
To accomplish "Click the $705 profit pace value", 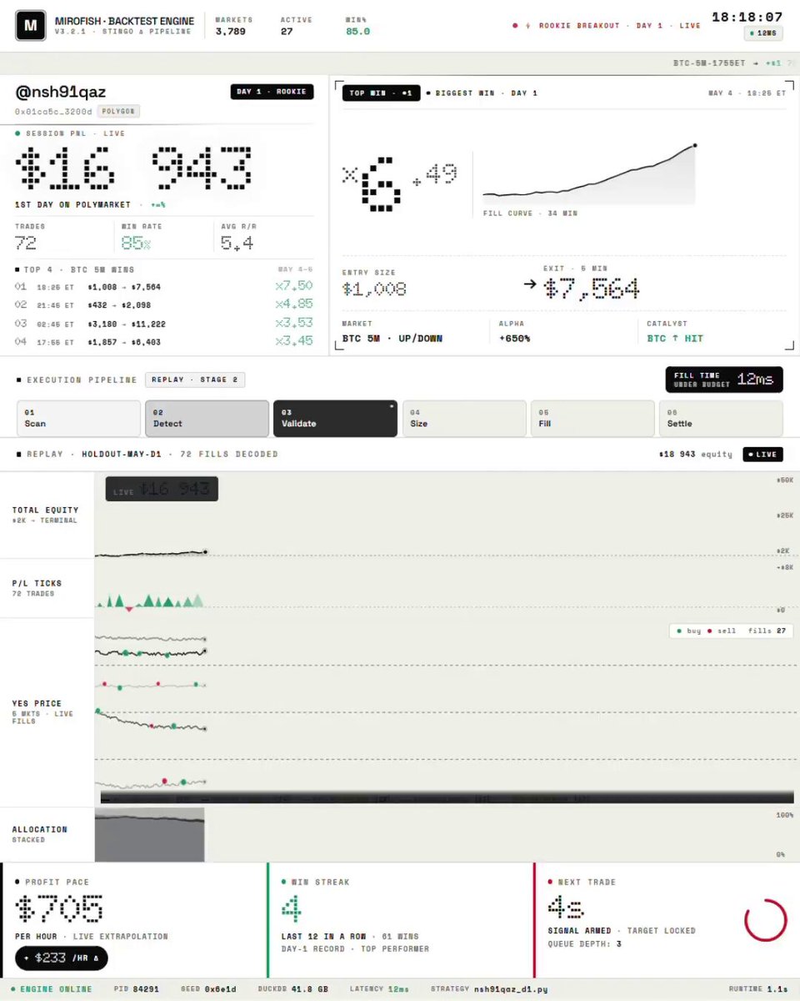I will click(x=59, y=909).
